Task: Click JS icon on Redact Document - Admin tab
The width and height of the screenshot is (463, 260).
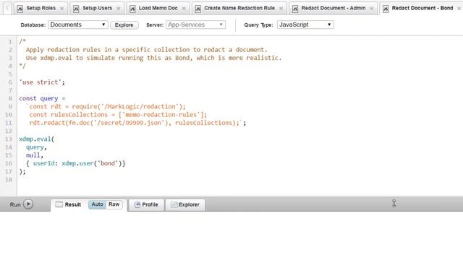Action: [x=294, y=9]
